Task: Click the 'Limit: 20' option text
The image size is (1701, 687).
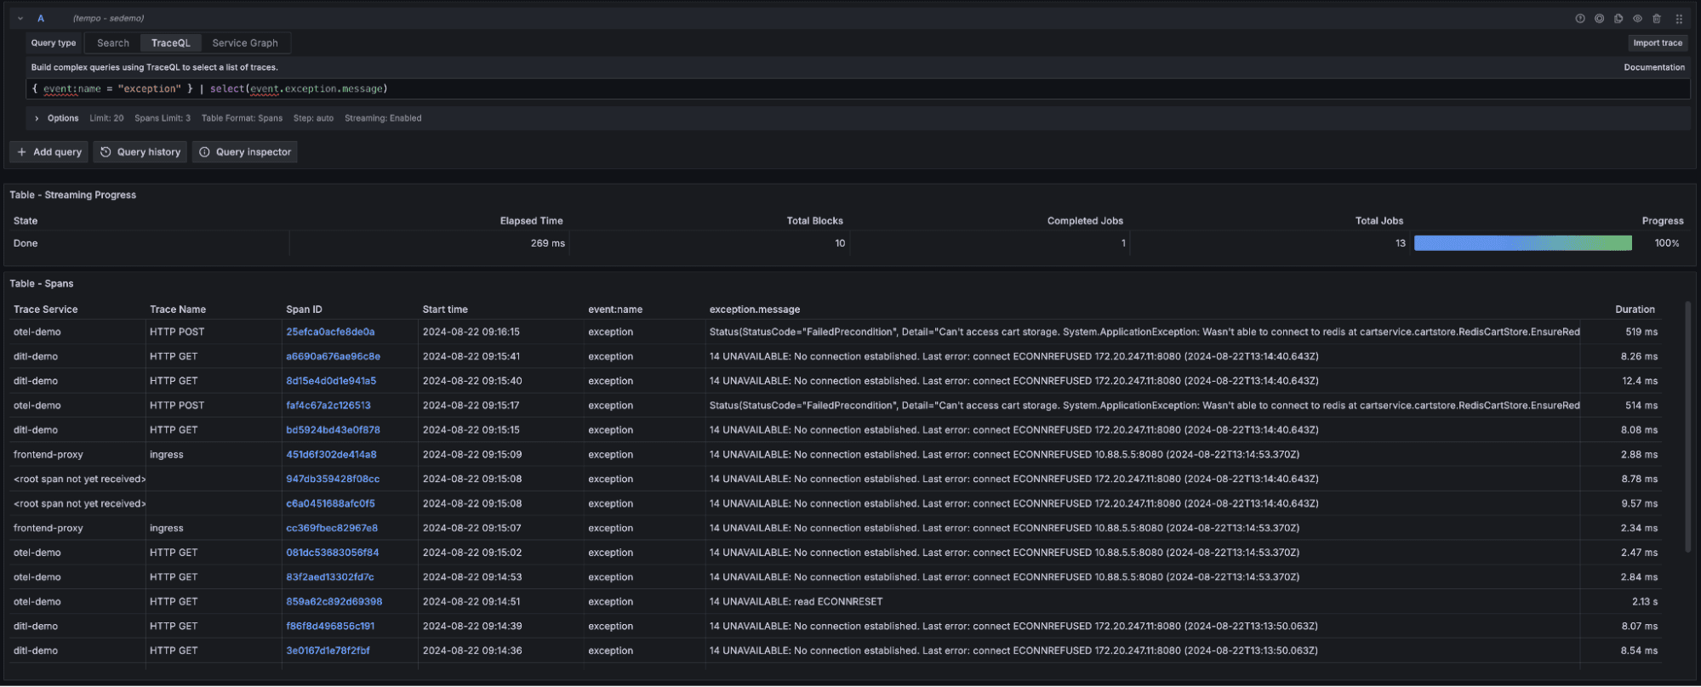Action: point(106,118)
